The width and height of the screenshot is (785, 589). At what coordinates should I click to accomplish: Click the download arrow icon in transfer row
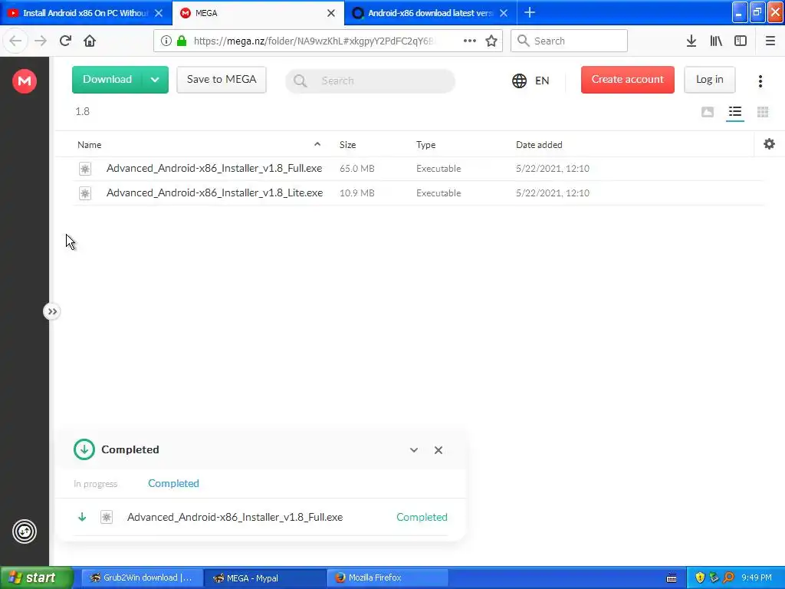[82, 517]
